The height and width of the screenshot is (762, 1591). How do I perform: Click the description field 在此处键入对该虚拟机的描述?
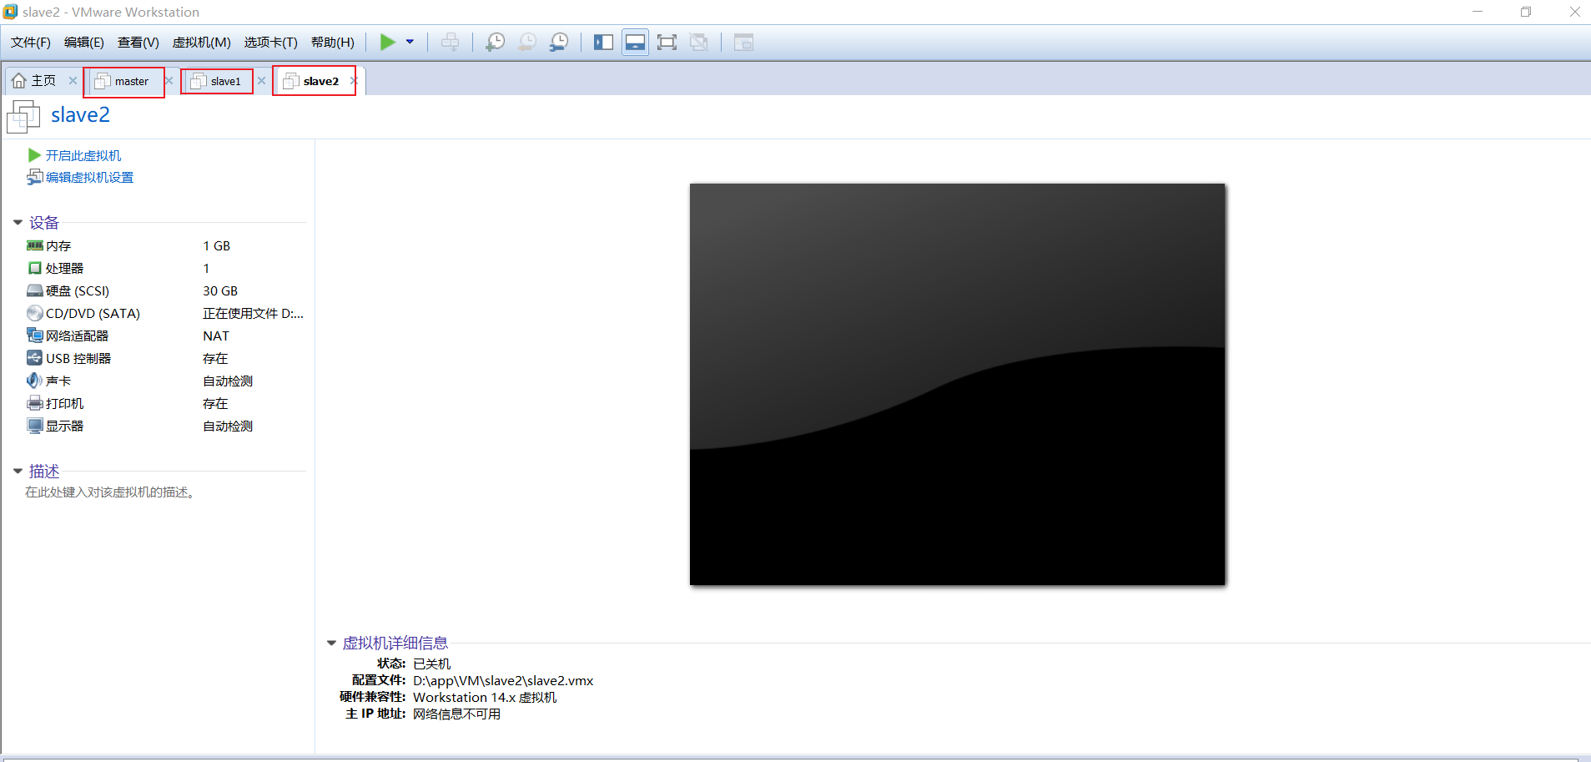pos(110,492)
